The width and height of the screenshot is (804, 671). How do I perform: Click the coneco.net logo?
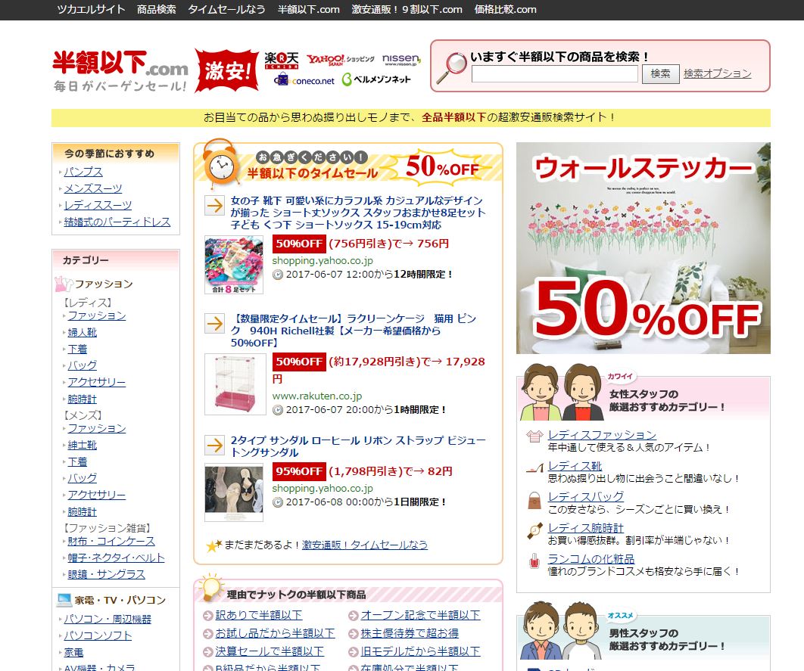click(304, 80)
